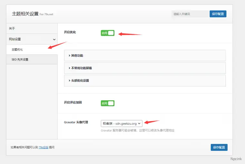Focus the 请输入关键词 search field

coord(190,14)
